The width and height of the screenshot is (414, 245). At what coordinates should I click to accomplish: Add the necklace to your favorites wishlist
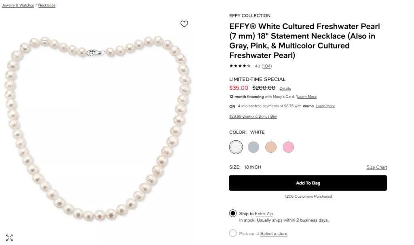point(184,24)
